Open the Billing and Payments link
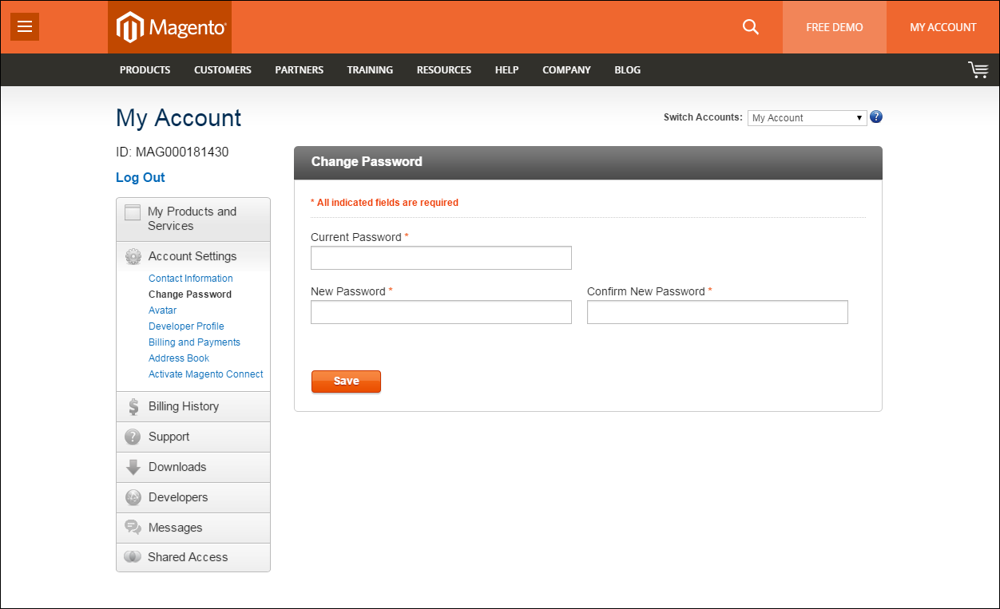The image size is (1000, 609). (x=194, y=342)
